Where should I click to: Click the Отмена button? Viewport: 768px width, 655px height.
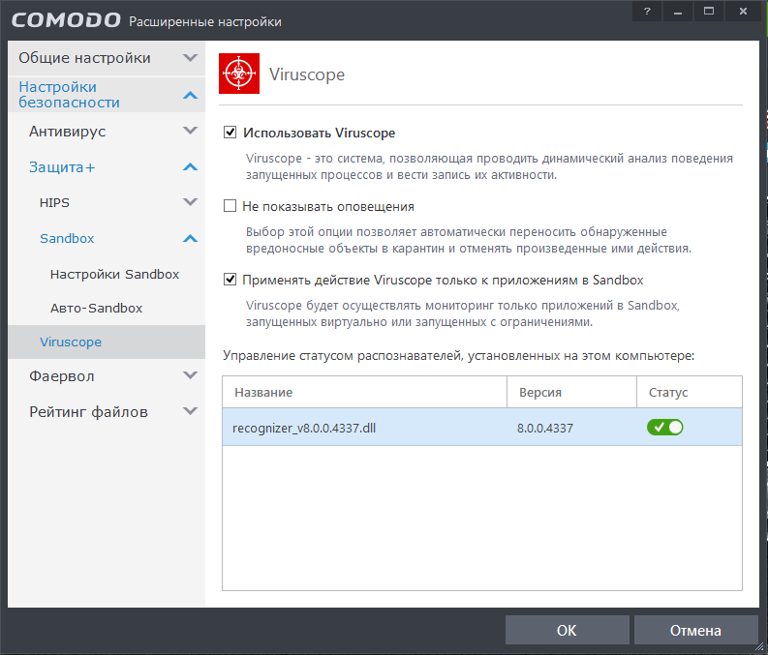point(695,630)
